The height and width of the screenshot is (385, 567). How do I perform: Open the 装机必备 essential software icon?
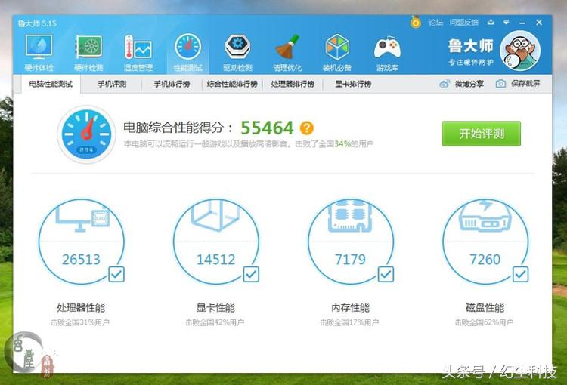click(x=337, y=52)
